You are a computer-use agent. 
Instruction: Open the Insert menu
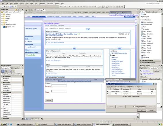coord(16,4)
